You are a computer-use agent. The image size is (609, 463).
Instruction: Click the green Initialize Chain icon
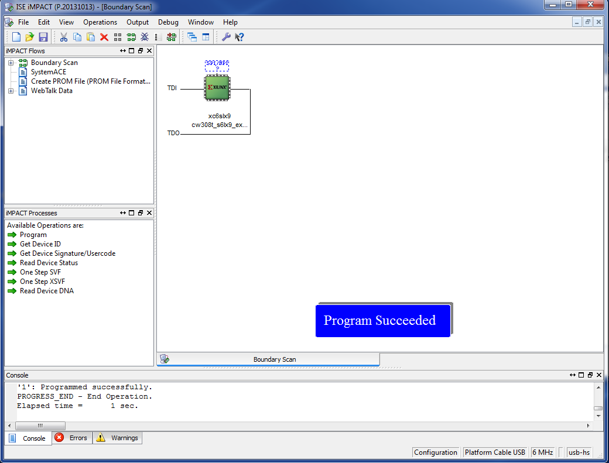[x=131, y=37]
